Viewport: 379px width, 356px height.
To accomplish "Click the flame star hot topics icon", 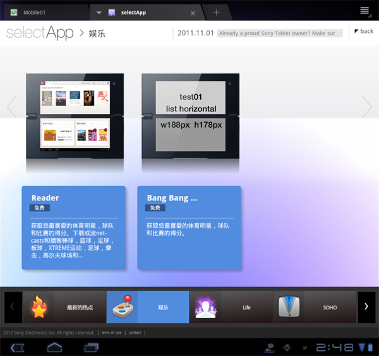I will click(39, 307).
